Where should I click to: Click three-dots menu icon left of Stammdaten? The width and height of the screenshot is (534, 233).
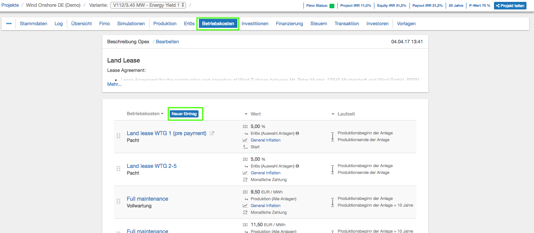coord(9,23)
